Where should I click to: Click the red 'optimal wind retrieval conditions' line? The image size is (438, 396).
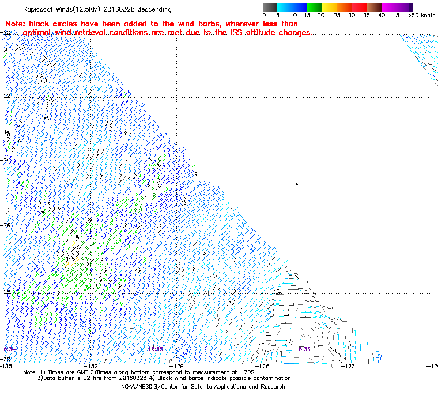[167, 33]
